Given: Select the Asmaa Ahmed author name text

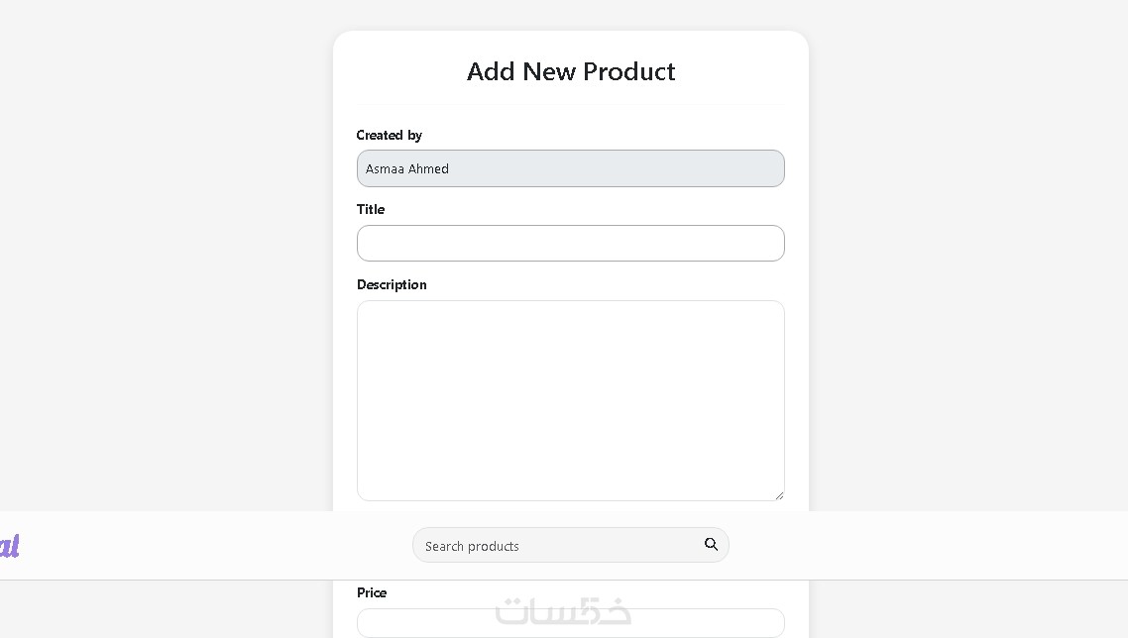Looking at the screenshot, I should point(407,168).
